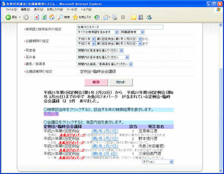Open the 期間内の答弁者を選んでください dropdown
The width and height of the screenshot is (224, 174).
click(103, 57)
